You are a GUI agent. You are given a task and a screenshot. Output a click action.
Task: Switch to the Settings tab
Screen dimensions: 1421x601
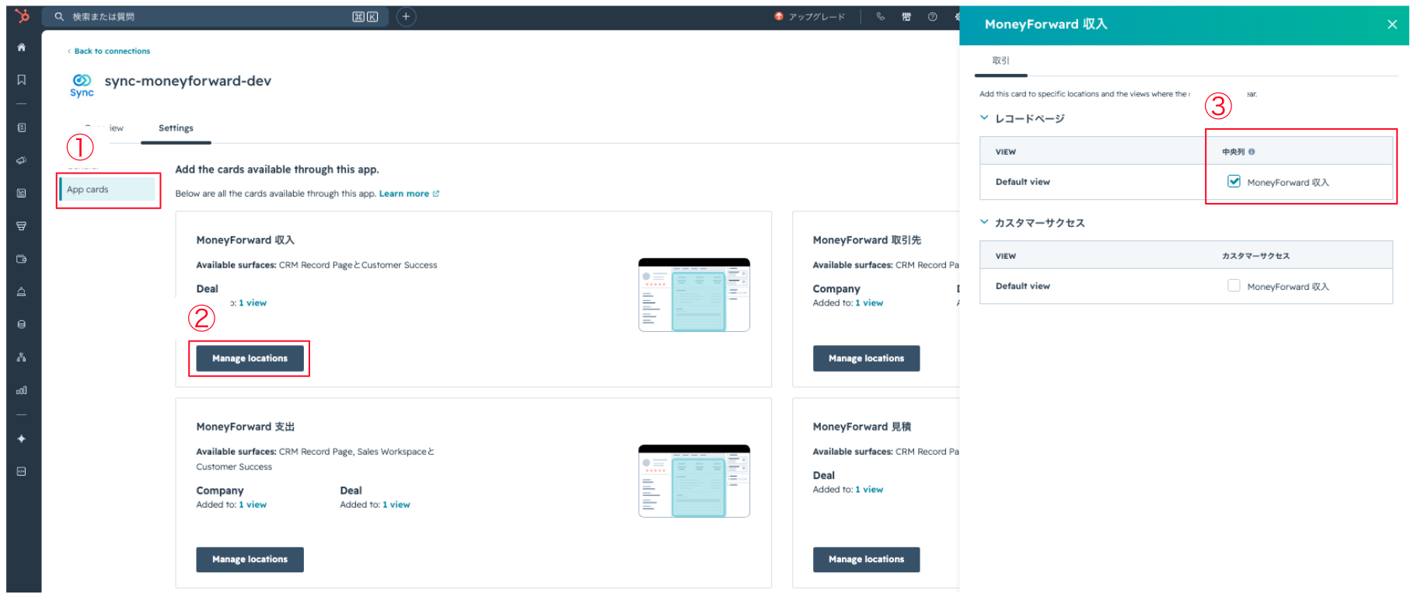[x=176, y=128]
